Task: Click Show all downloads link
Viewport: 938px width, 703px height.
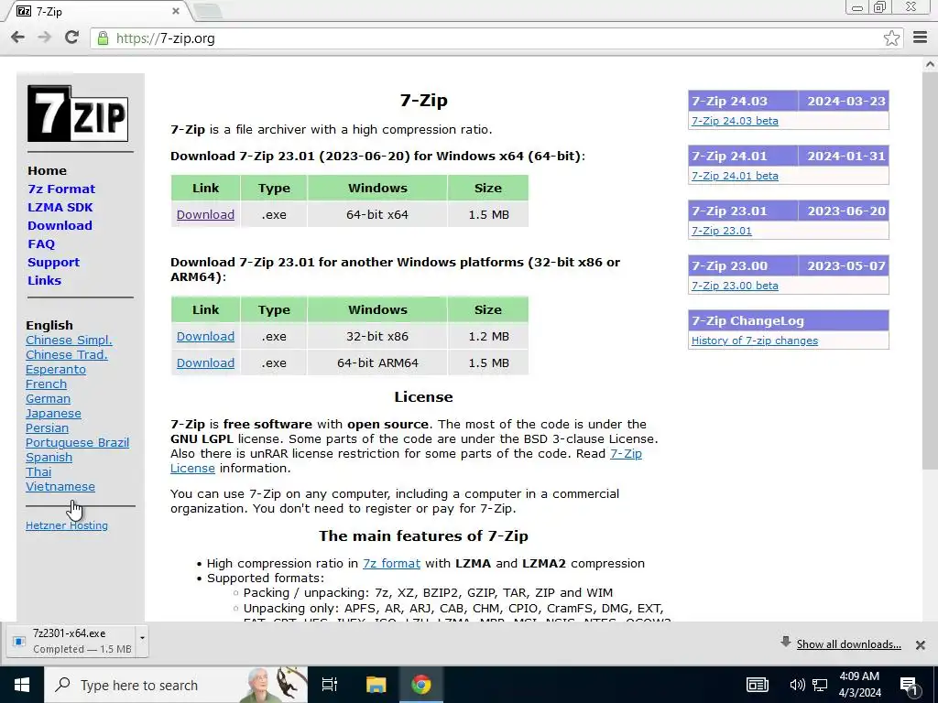Action: tap(848, 644)
